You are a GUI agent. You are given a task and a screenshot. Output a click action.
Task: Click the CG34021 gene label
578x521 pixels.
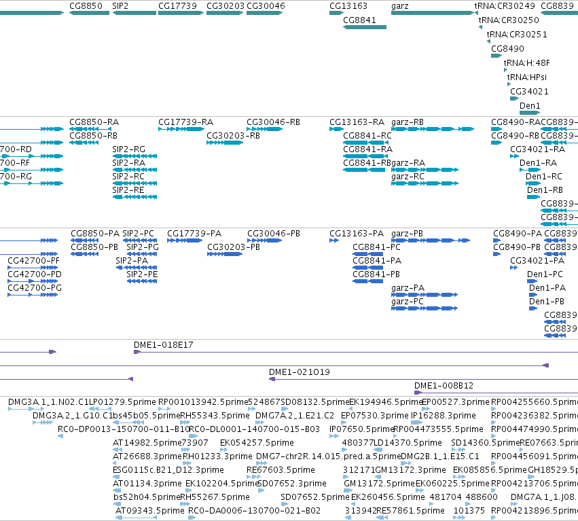pos(529,92)
